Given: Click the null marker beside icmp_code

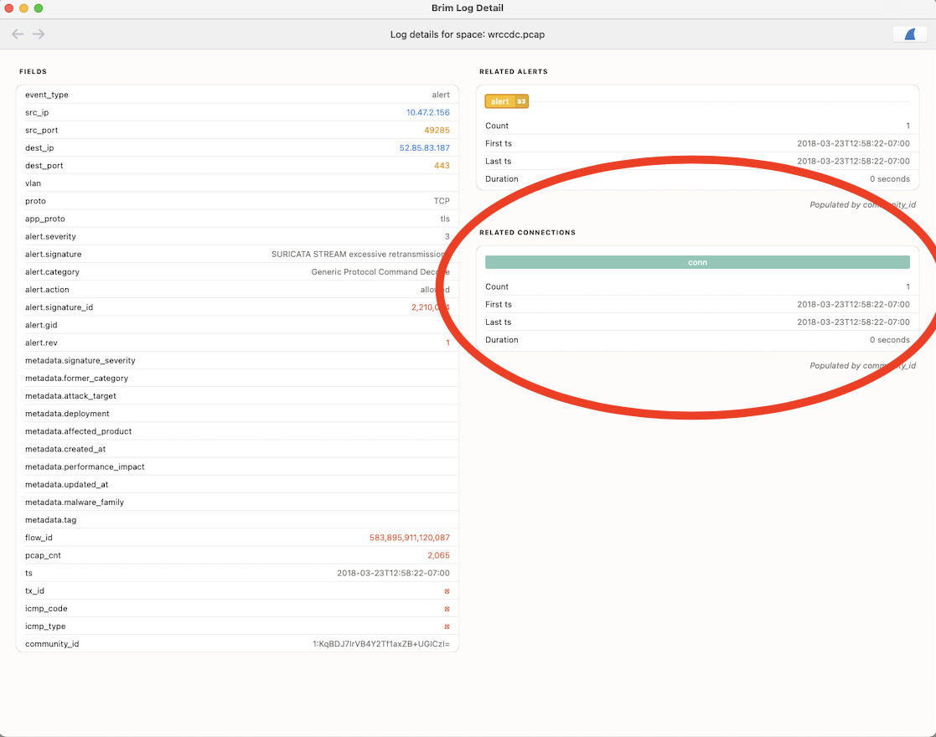Looking at the screenshot, I should (x=447, y=608).
